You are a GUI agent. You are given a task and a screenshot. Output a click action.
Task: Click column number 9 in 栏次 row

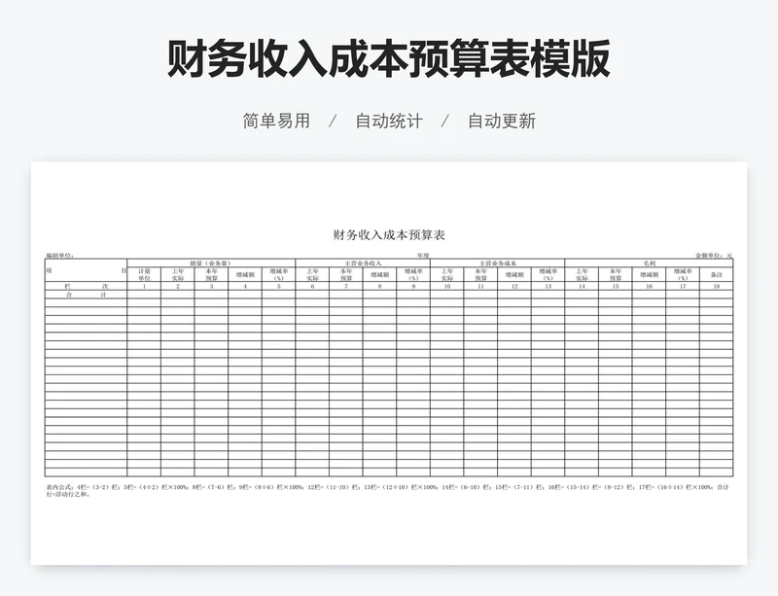(413, 287)
